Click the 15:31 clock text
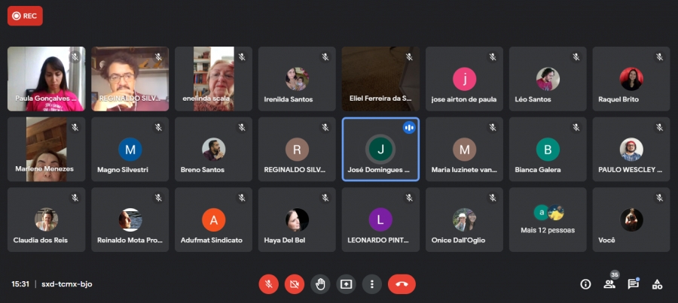This screenshot has width=678, height=303. (20, 284)
